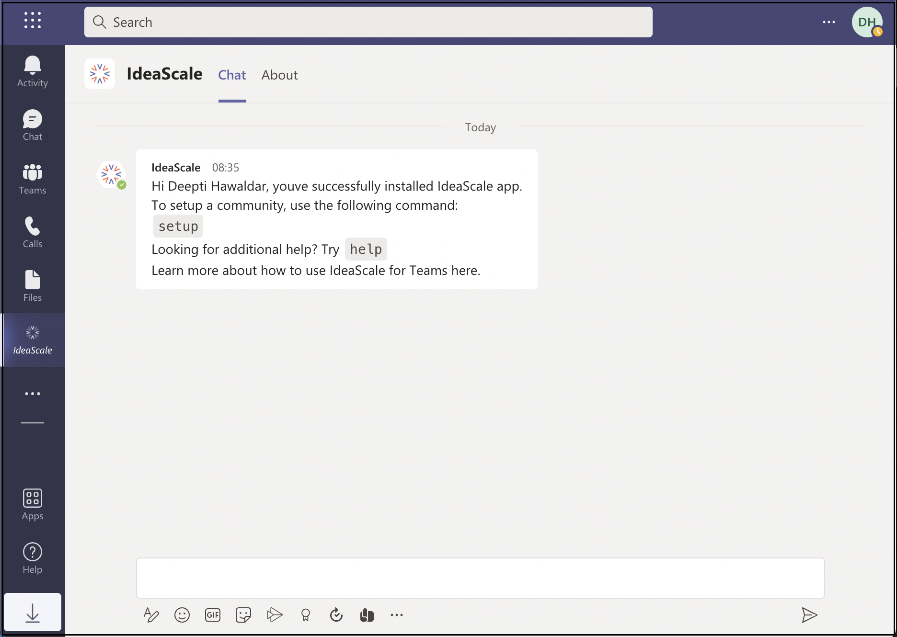897x637 pixels.
Task: Open the Activity feed
Action: [x=33, y=72]
